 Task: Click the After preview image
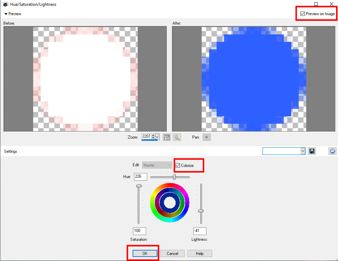[254, 79]
